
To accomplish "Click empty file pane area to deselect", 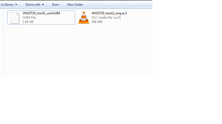I will [x=78, y=51].
